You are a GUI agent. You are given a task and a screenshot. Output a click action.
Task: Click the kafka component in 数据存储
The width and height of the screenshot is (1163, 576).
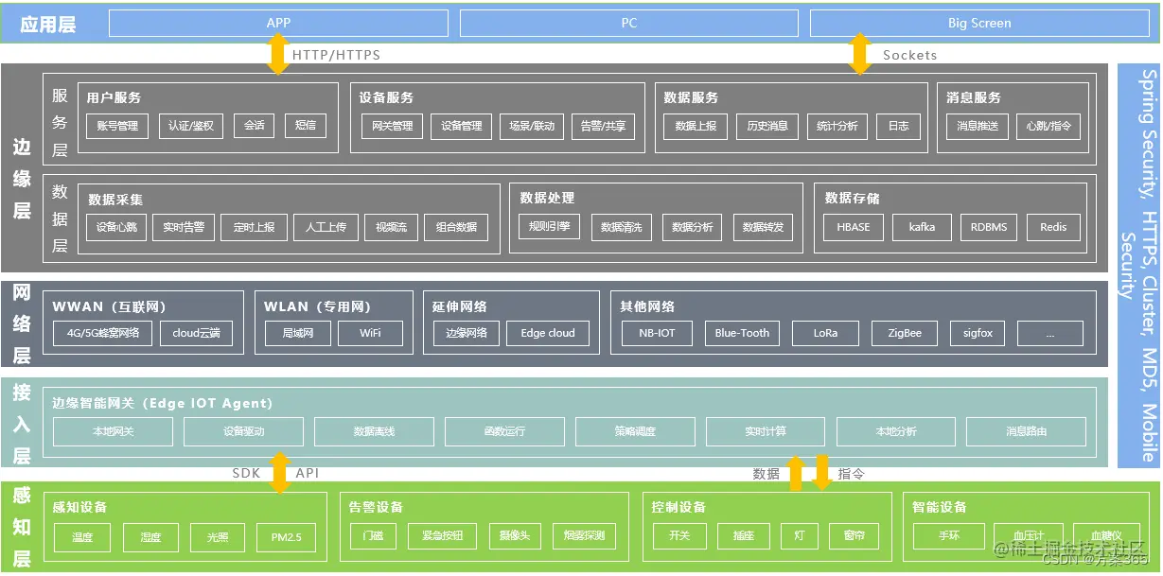[x=922, y=227]
